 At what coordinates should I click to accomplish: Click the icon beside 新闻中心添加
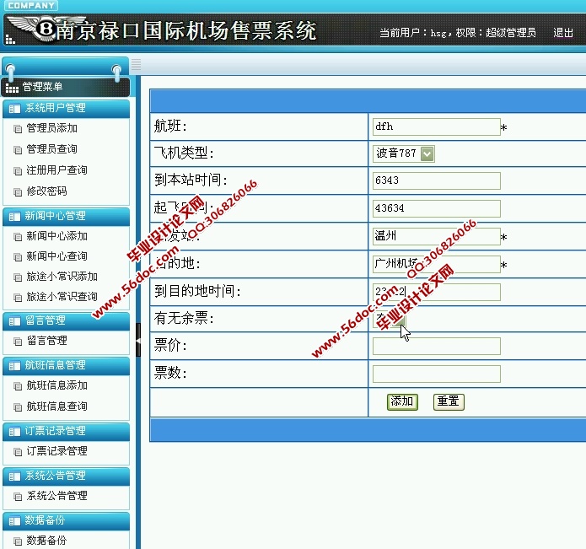[x=18, y=237]
